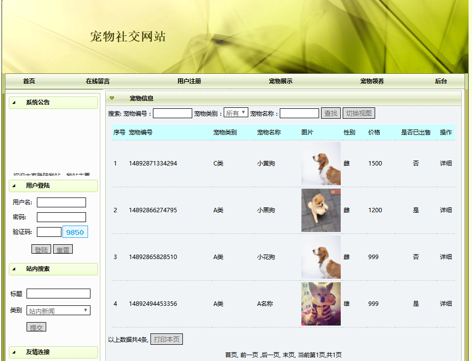View 详细 for pet 小黑狗
This screenshot has width=472, height=361.
click(446, 210)
